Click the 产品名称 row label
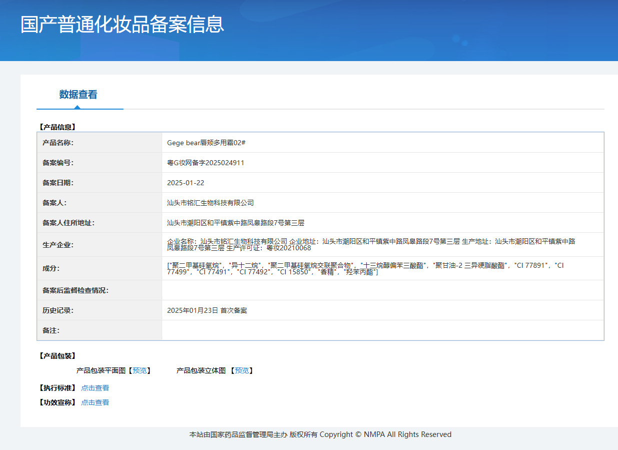 click(58, 143)
